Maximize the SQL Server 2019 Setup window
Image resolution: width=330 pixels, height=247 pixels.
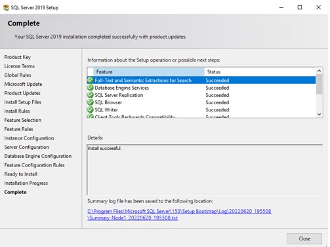click(300, 7)
